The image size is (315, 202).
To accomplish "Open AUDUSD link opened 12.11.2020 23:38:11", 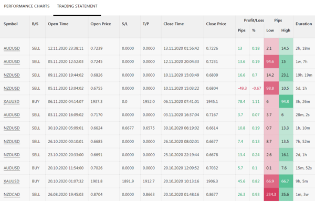I will pyautogui.click(x=12, y=48).
